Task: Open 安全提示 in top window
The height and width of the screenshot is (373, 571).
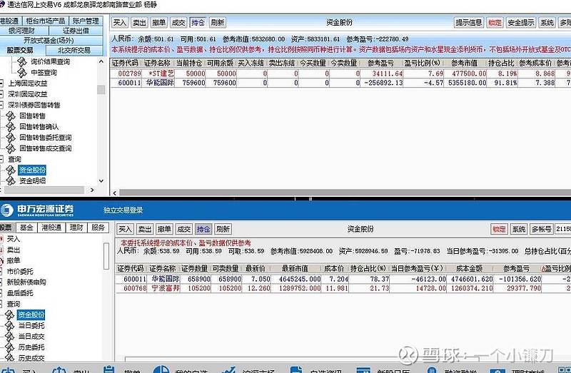Action: tap(521, 23)
